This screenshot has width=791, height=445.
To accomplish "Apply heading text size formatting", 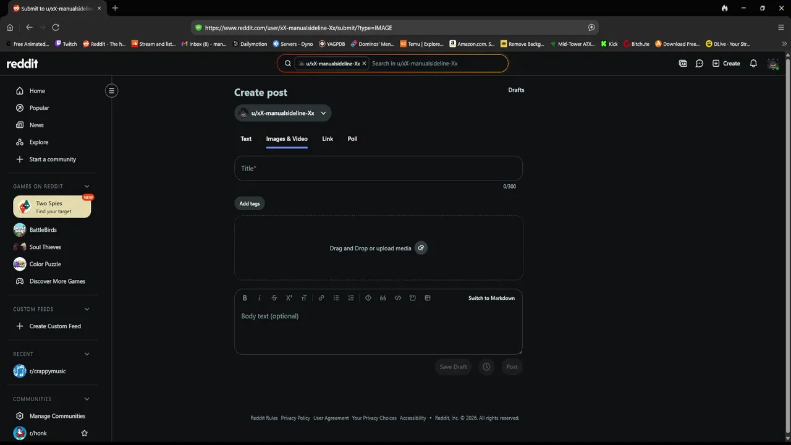I will [x=304, y=298].
